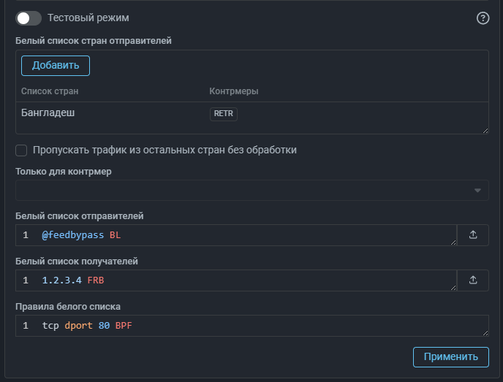The image size is (503, 382).
Task: Enable Пропускать трафик из остальных стран checkbox
Action: 21,150
